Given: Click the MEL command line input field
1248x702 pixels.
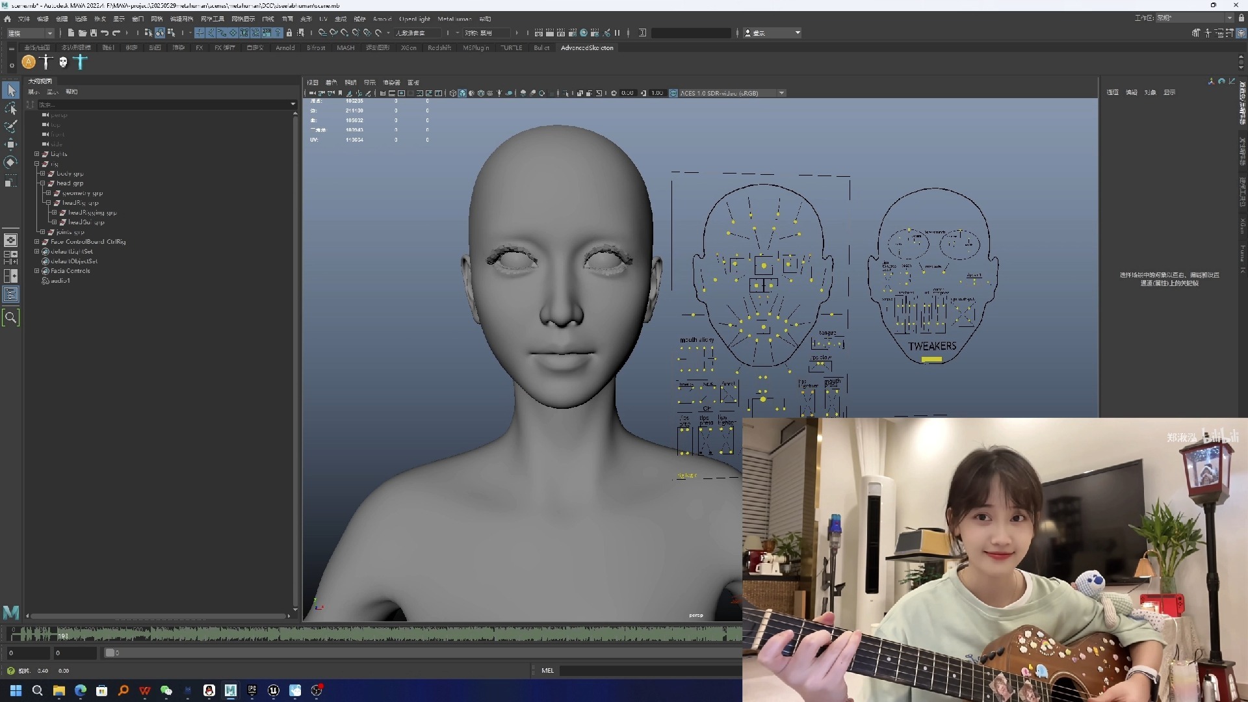Looking at the screenshot, I should [x=650, y=670].
